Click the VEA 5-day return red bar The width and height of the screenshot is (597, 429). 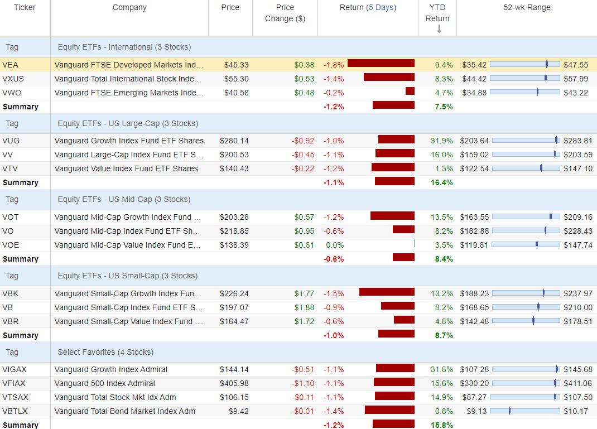381,63
